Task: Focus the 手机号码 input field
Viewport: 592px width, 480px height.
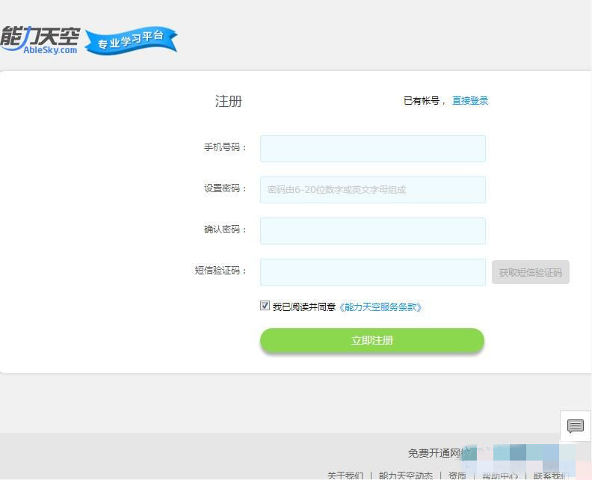Action: (x=373, y=149)
